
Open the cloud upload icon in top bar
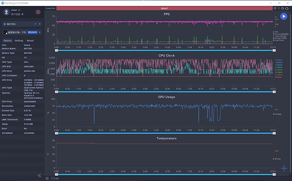pos(287,8)
